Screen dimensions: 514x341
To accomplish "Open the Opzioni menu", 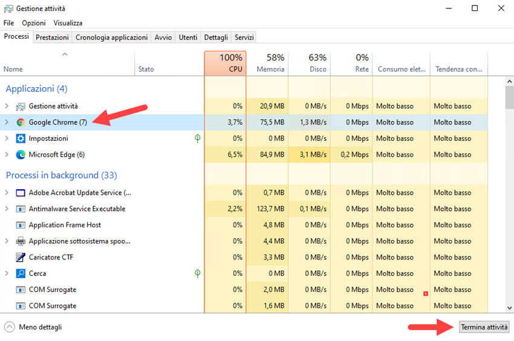I will tap(33, 23).
